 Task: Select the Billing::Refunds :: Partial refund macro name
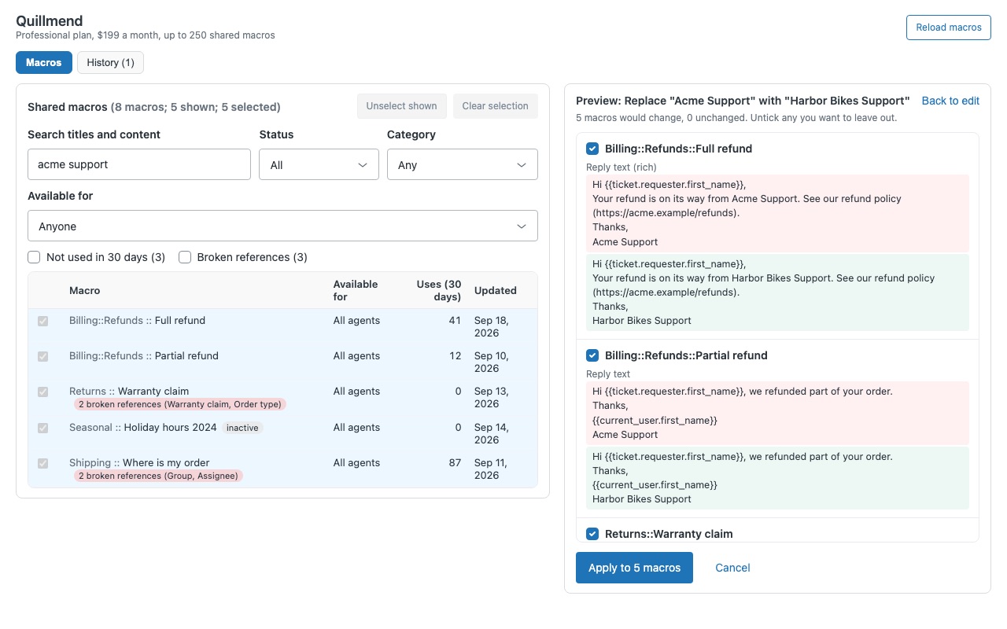tap(144, 356)
